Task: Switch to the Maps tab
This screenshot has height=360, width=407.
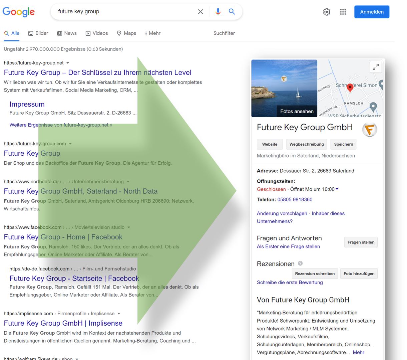Action: point(126,33)
